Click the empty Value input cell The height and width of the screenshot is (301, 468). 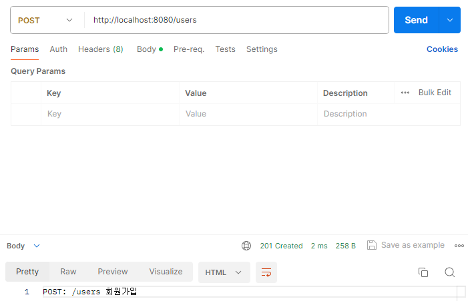tap(248, 114)
